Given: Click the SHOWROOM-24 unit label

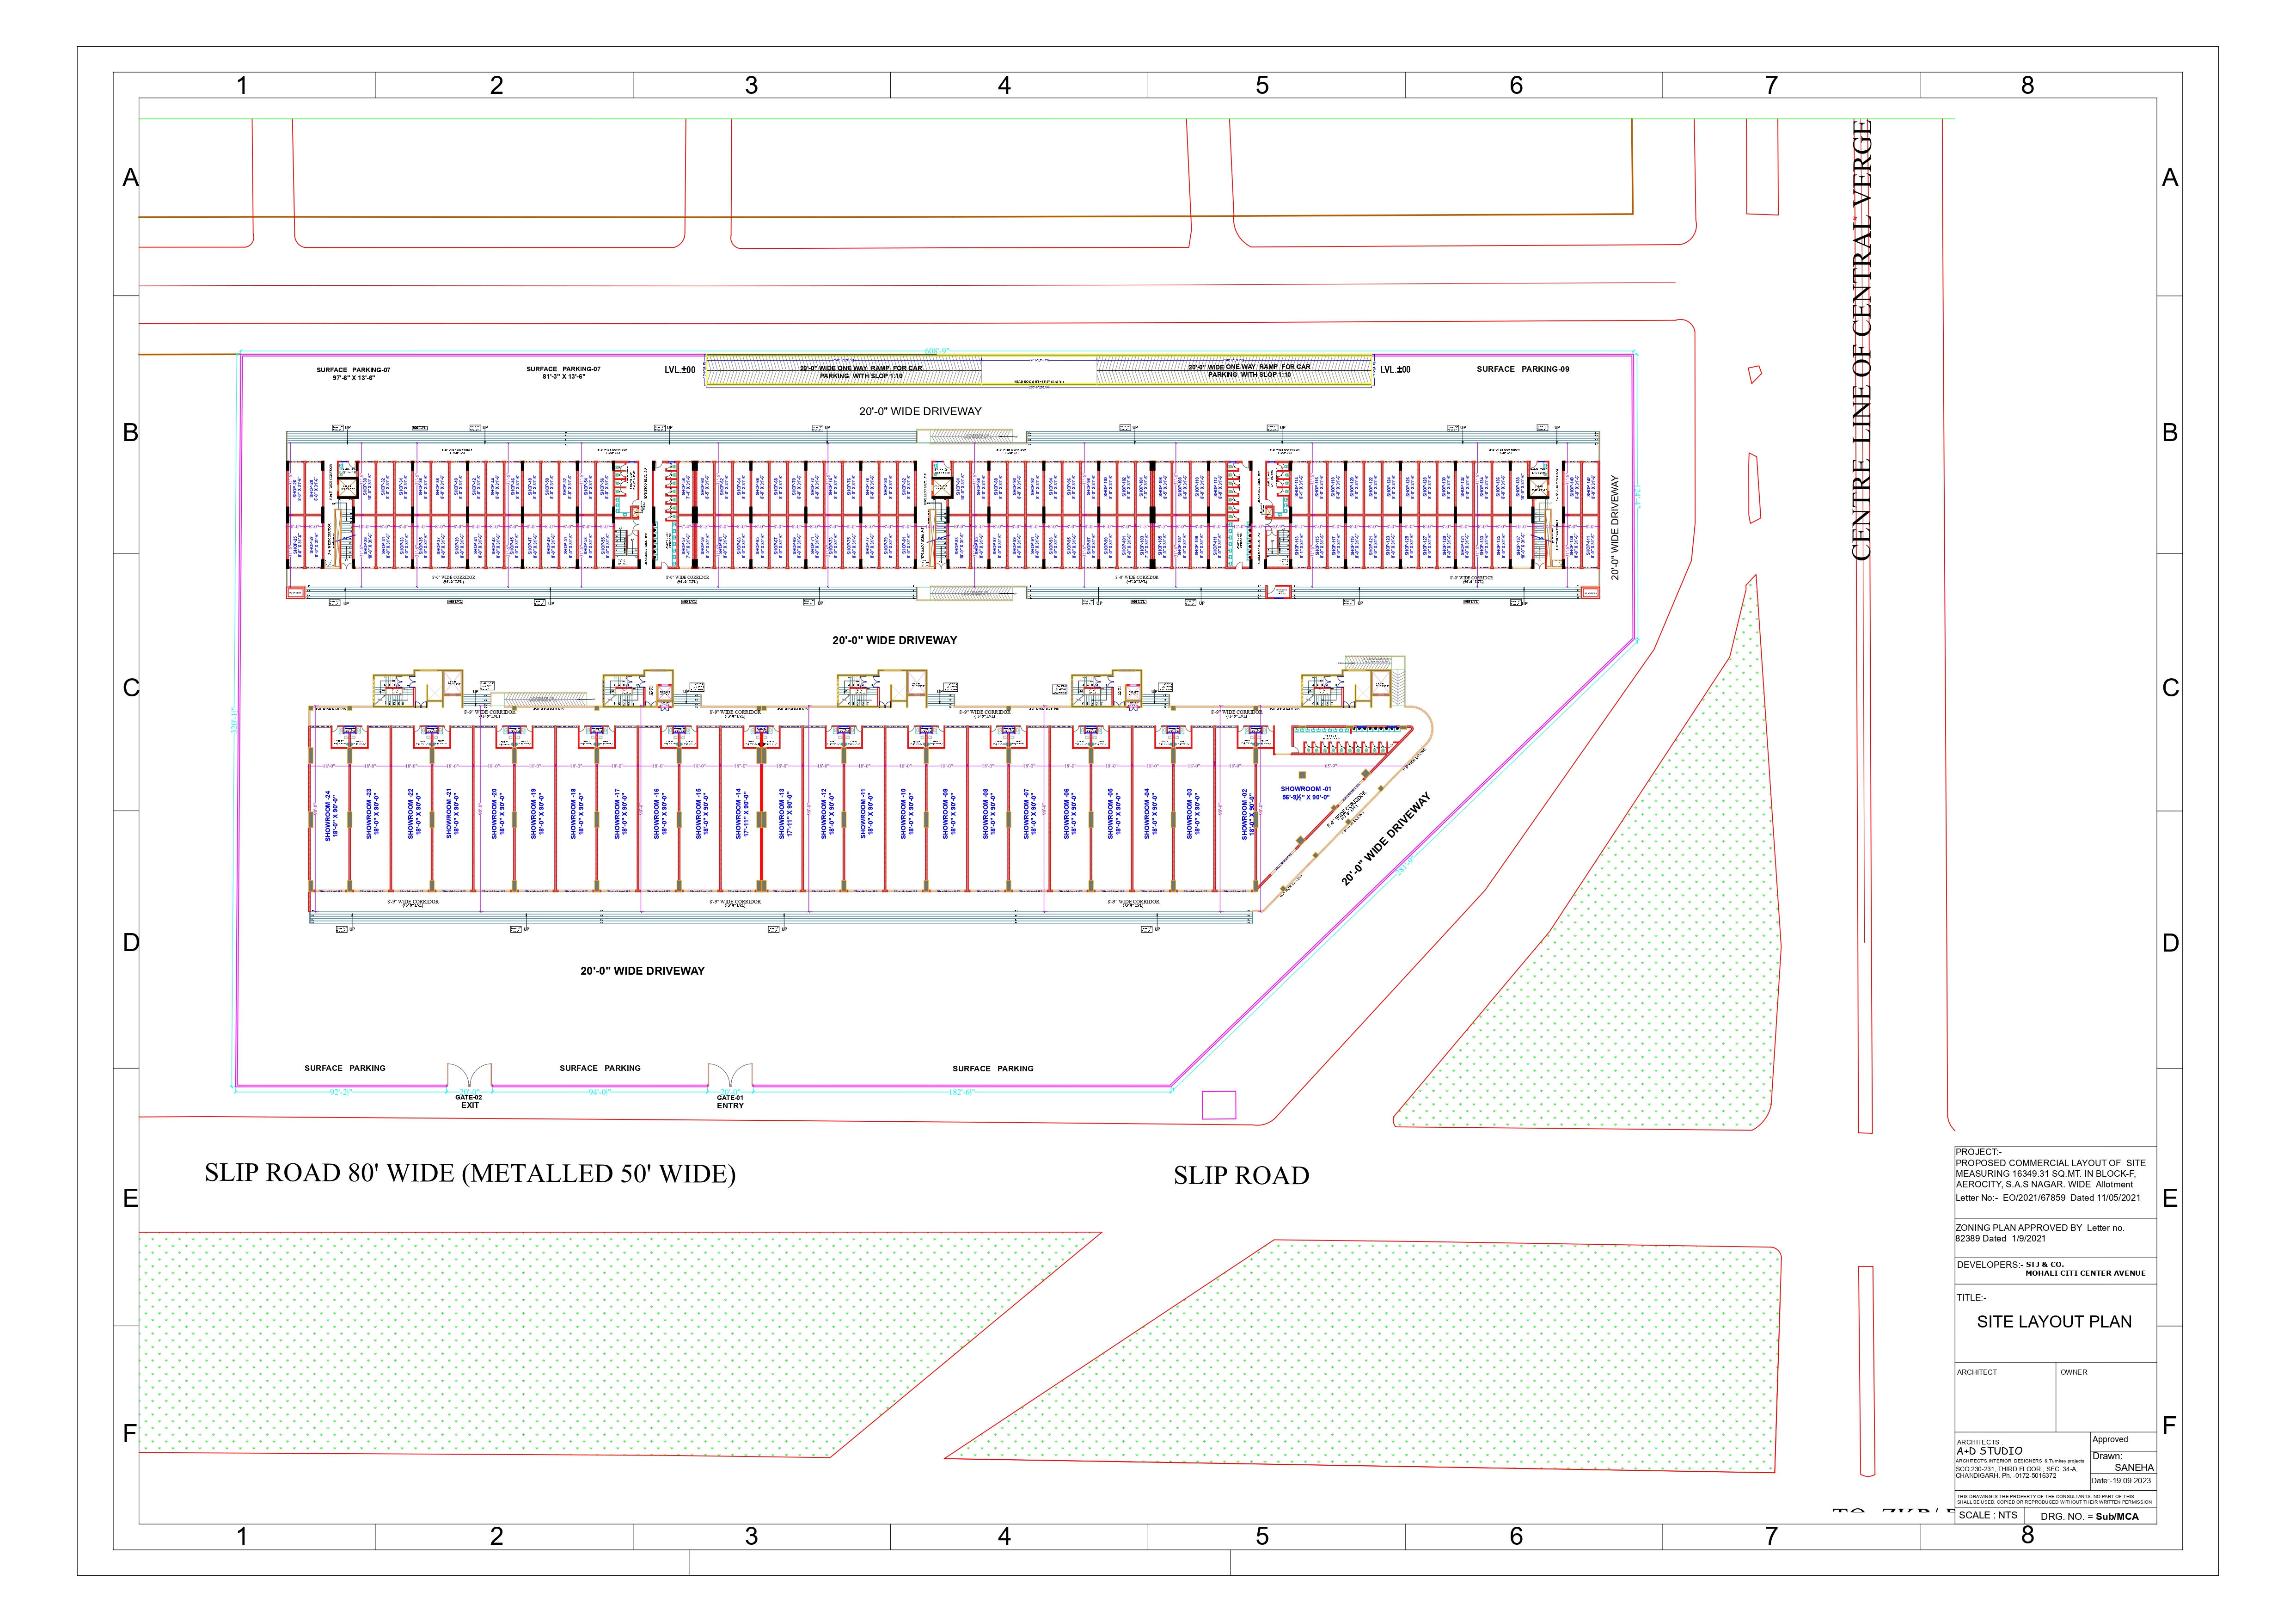Looking at the screenshot, I should point(331,815).
